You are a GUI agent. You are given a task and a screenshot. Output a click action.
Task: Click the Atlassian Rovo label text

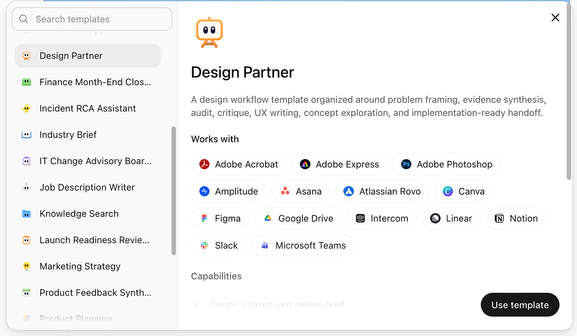390,191
